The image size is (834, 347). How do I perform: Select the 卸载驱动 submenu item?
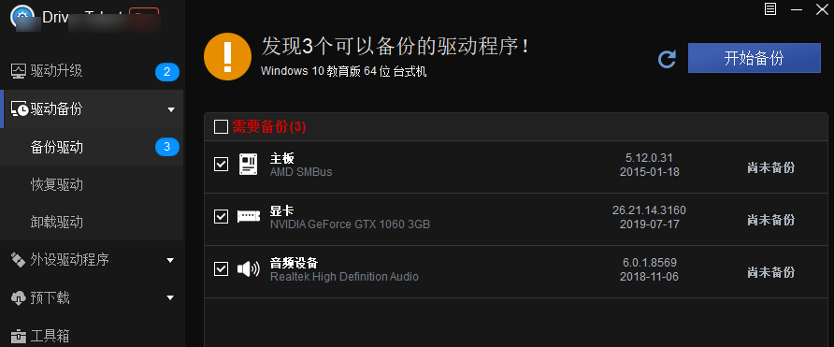click(x=57, y=222)
